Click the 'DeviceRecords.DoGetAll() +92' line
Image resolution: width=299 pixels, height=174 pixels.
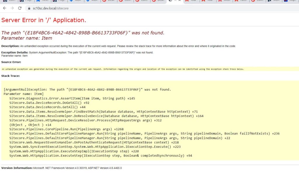pyautogui.click(x=49, y=103)
